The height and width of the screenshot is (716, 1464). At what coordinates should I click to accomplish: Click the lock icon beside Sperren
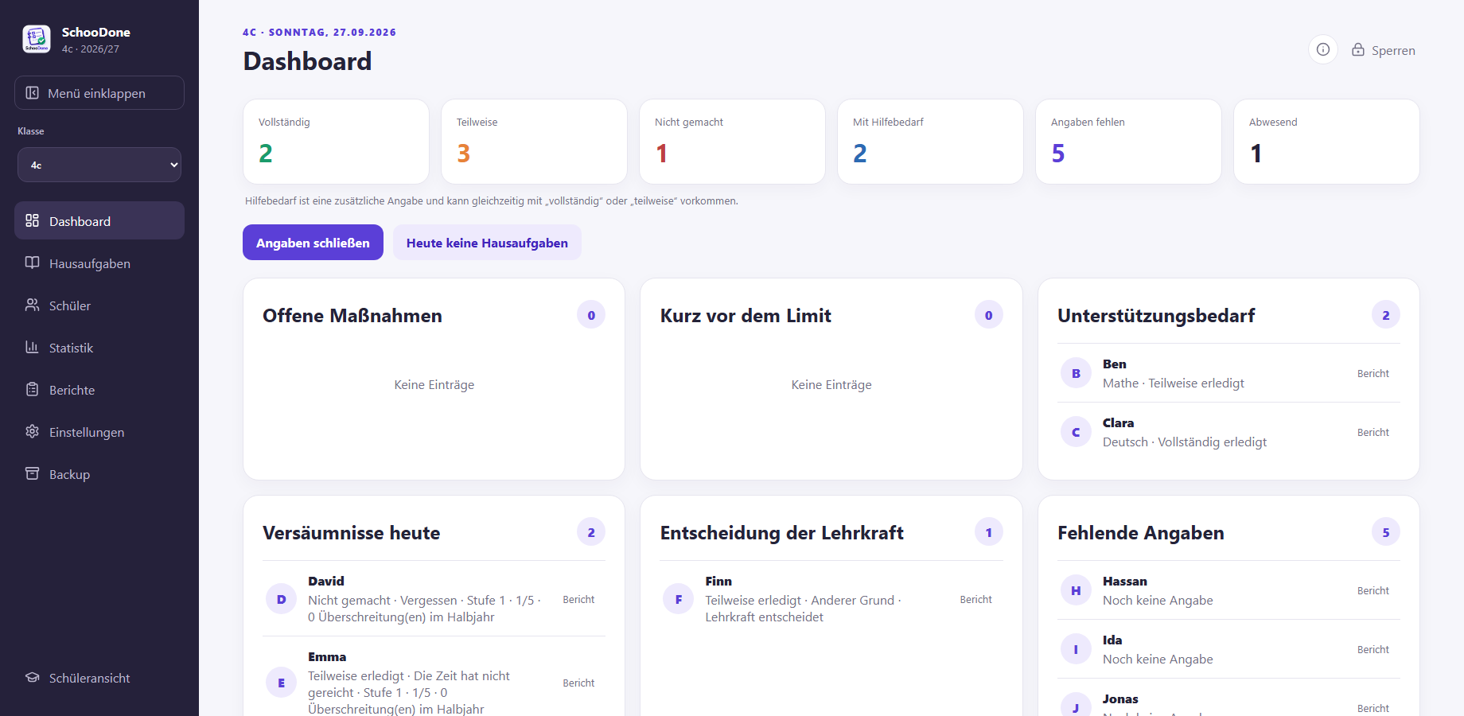click(x=1358, y=49)
